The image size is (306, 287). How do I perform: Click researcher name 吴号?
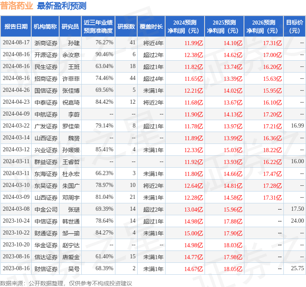click(x=74, y=269)
